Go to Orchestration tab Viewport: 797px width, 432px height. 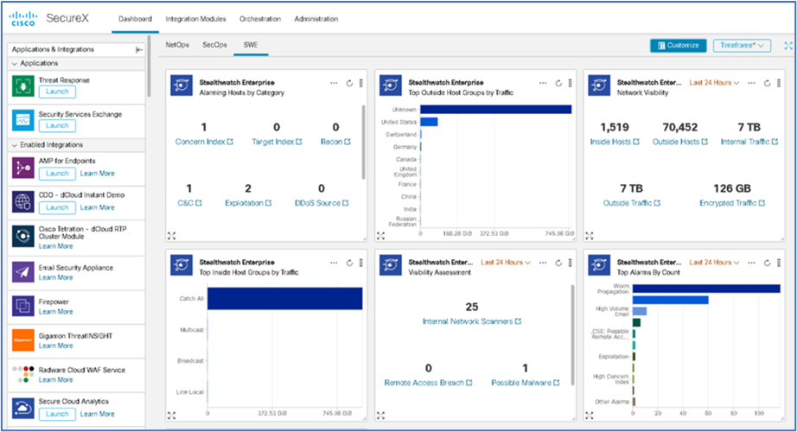coord(260,19)
